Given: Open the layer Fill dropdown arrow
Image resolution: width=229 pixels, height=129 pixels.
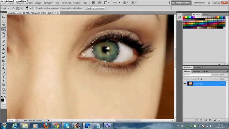Looking at the screenshot, I should [226, 79].
